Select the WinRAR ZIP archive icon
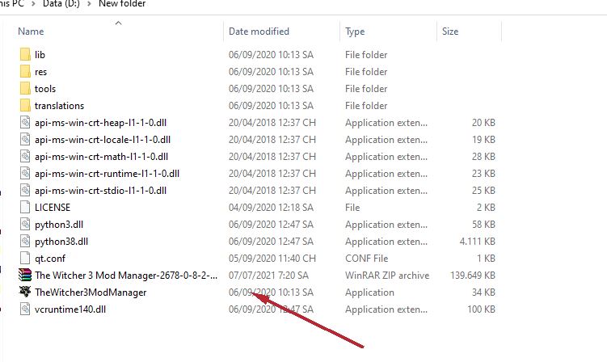The width and height of the screenshot is (607, 362). point(24,276)
